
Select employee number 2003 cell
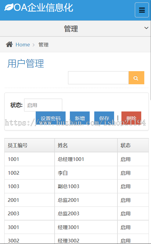click(x=30, y=213)
